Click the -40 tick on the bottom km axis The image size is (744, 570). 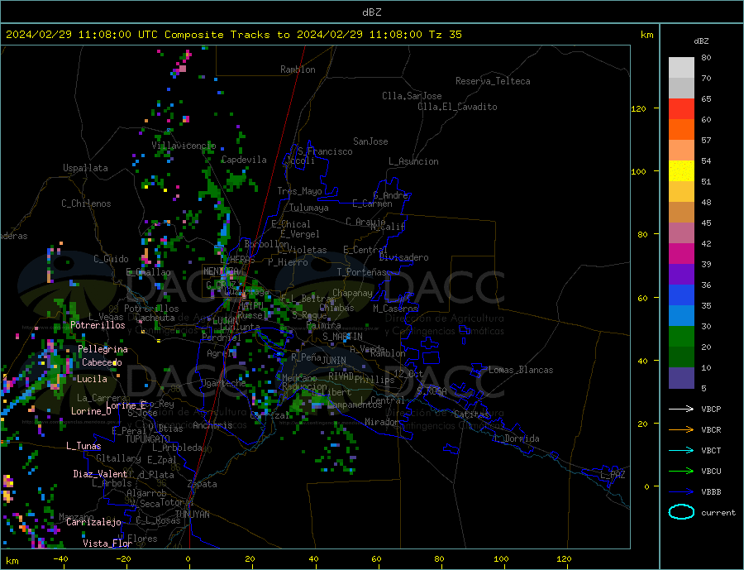click(60, 558)
